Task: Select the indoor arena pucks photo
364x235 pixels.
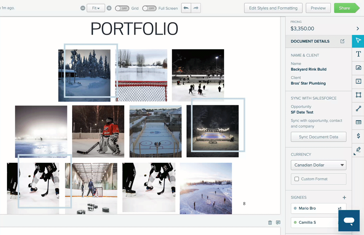Action: [x=91, y=188]
